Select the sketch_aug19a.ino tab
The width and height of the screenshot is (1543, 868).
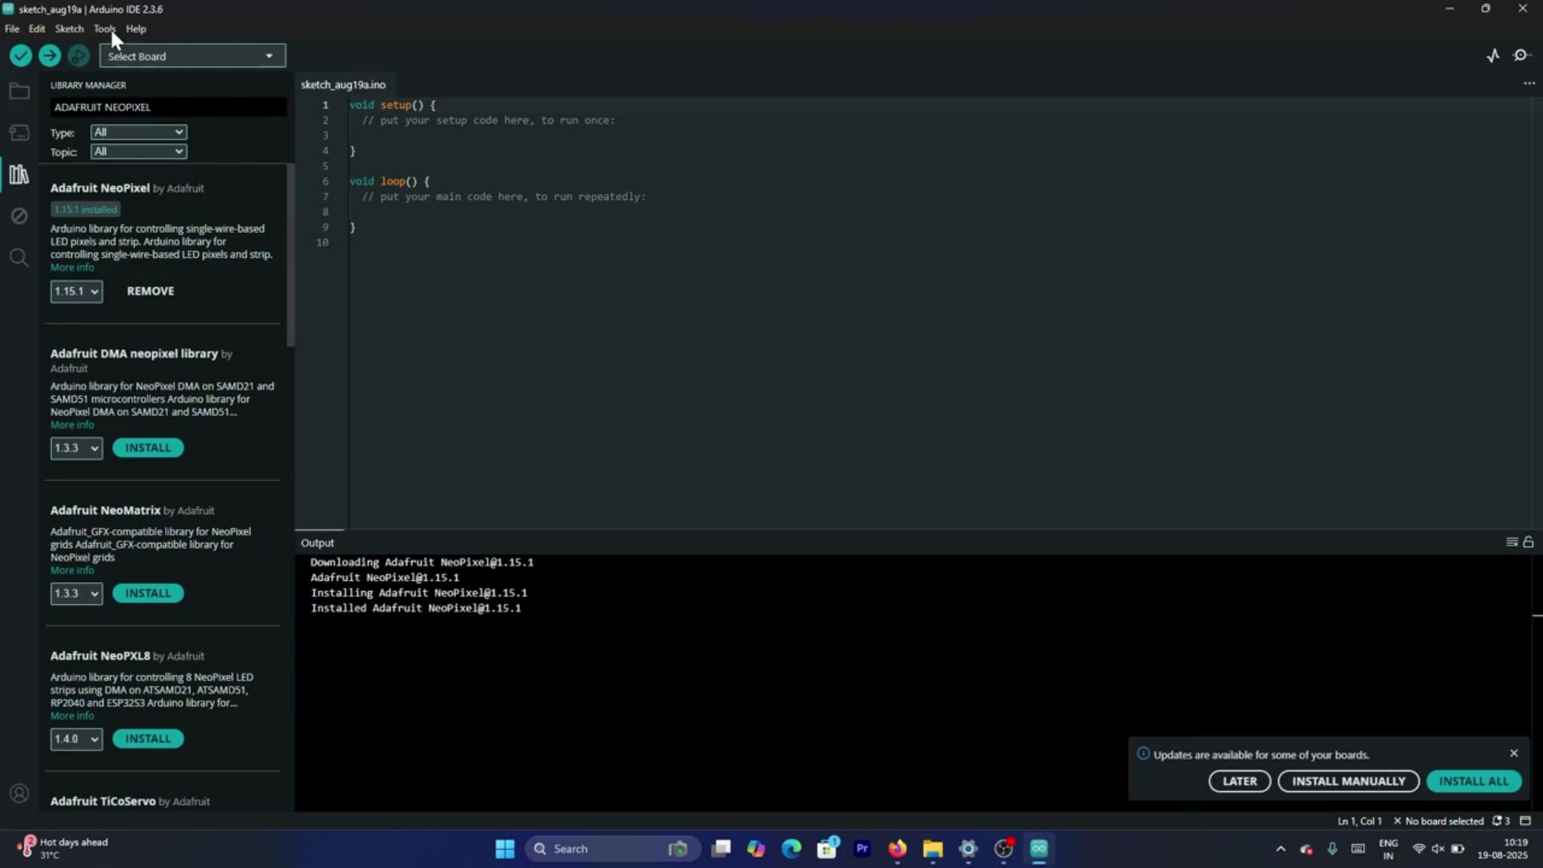pos(343,85)
